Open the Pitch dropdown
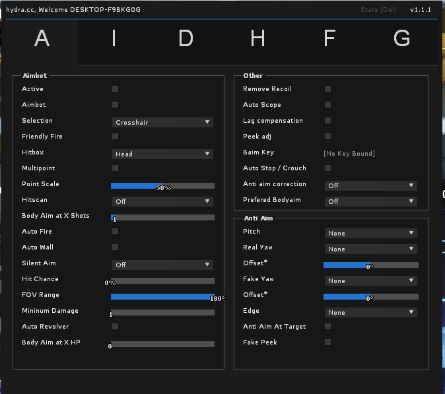The height and width of the screenshot is (394, 445). pyautogui.click(x=370, y=233)
